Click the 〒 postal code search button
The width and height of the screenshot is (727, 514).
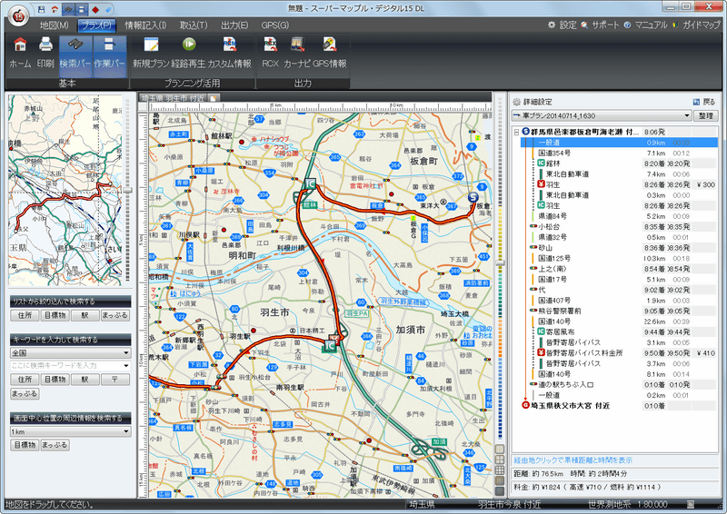pyautogui.click(x=115, y=379)
